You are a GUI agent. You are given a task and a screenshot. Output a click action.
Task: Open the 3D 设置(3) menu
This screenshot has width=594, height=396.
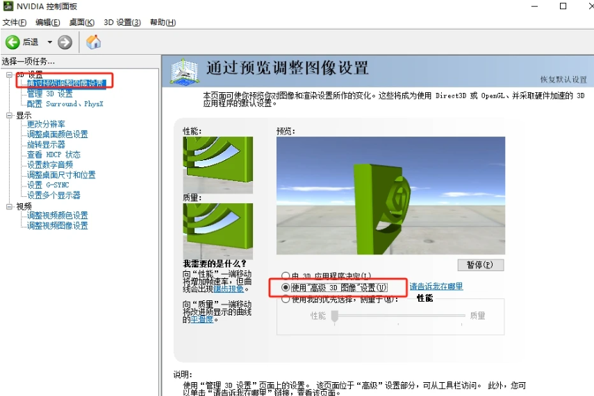(122, 22)
